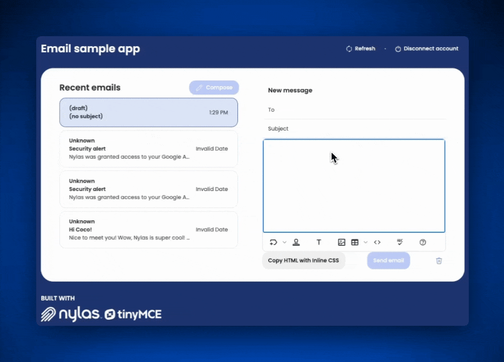The width and height of the screenshot is (504, 362).
Task: Click the table icon in editor toolbar
Action: (x=355, y=242)
